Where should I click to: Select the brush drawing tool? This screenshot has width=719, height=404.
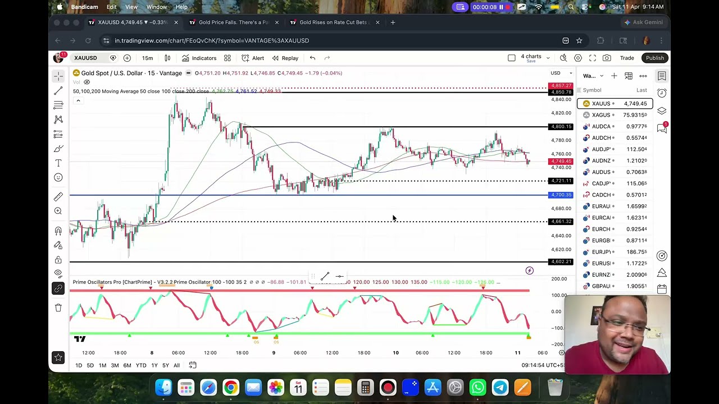point(58,149)
